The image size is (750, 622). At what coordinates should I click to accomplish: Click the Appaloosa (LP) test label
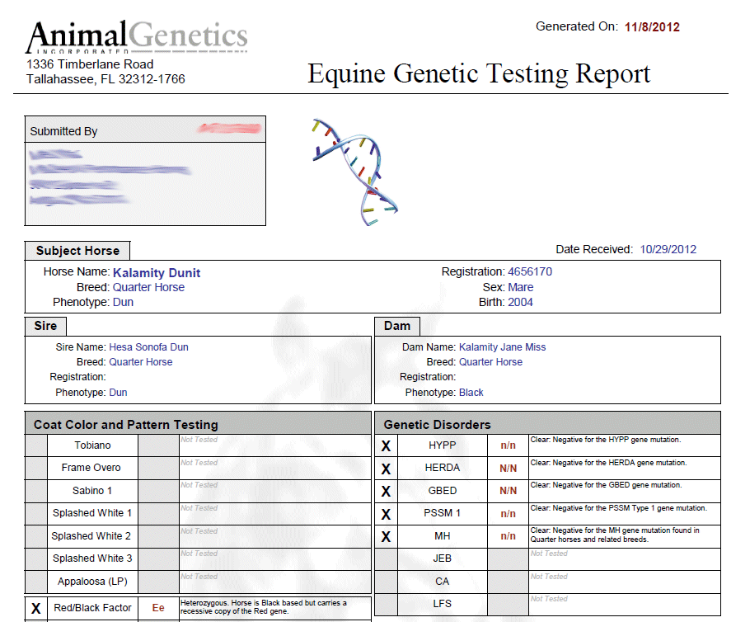pos(92,582)
